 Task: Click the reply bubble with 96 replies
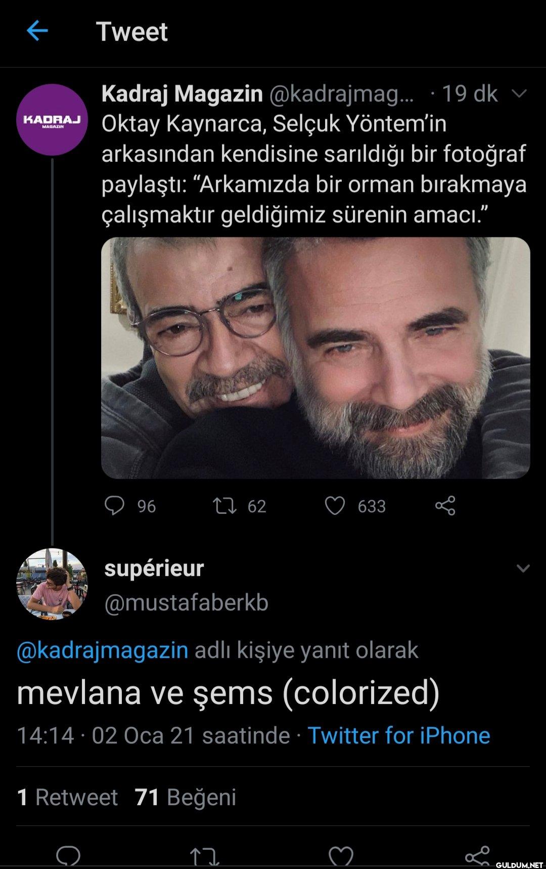pos(115,505)
